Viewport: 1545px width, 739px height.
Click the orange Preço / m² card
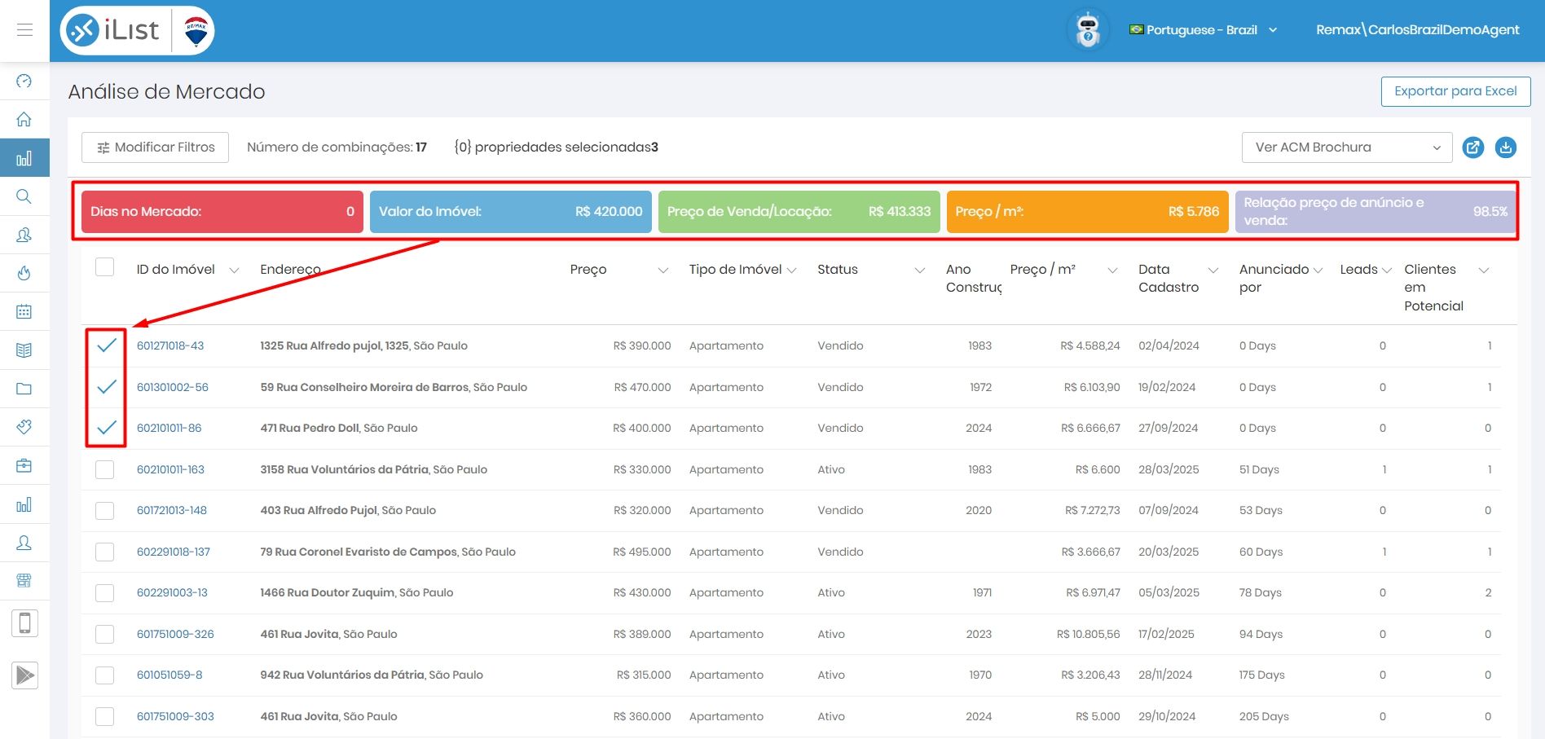point(1088,212)
